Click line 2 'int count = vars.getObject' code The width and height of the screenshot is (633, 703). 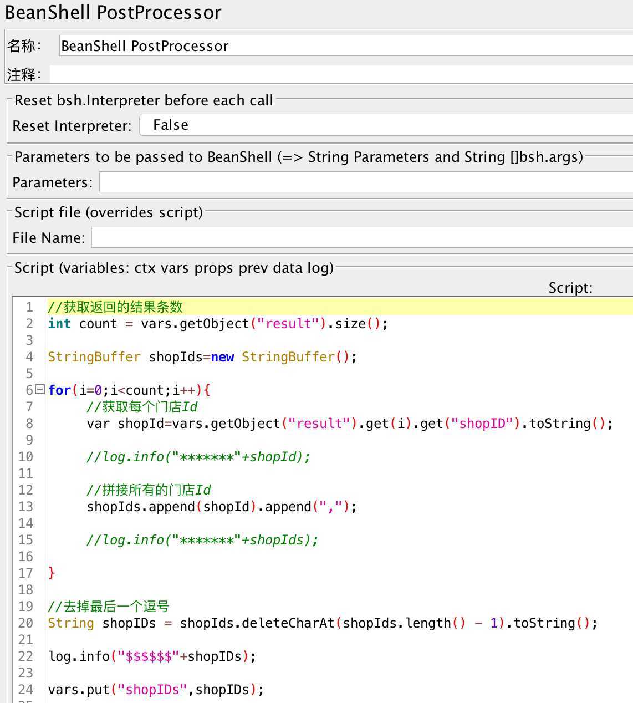click(x=218, y=324)
